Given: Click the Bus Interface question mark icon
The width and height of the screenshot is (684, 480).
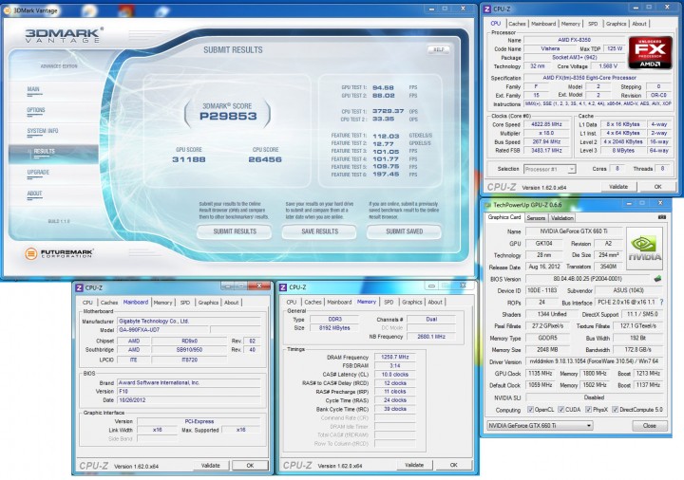Looking at the screenshot, I should 661,302.
